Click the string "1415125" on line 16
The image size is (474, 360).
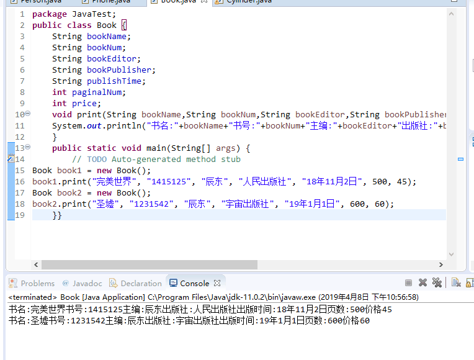point(169,182)
